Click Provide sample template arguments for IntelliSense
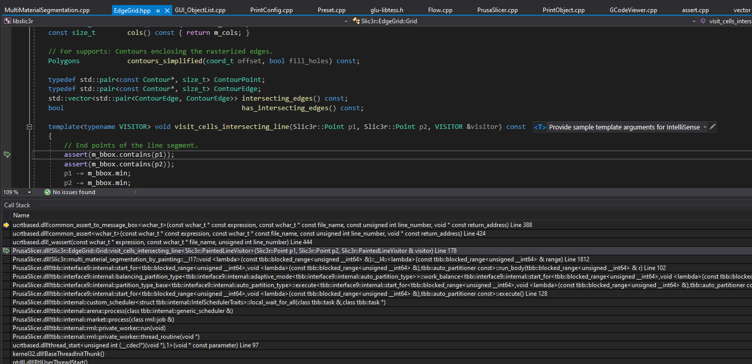The height and width of the screenshot is (364, 752). pyautogui.click(x=624, y=127)
